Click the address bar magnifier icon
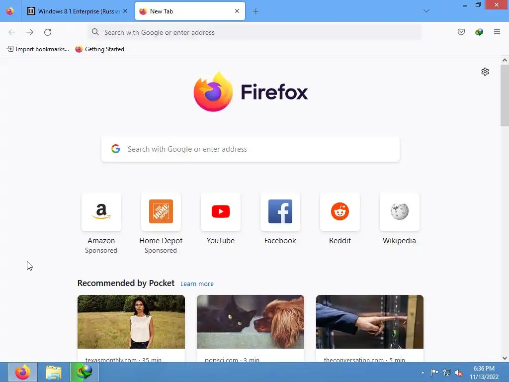 [x=95, y=32]
